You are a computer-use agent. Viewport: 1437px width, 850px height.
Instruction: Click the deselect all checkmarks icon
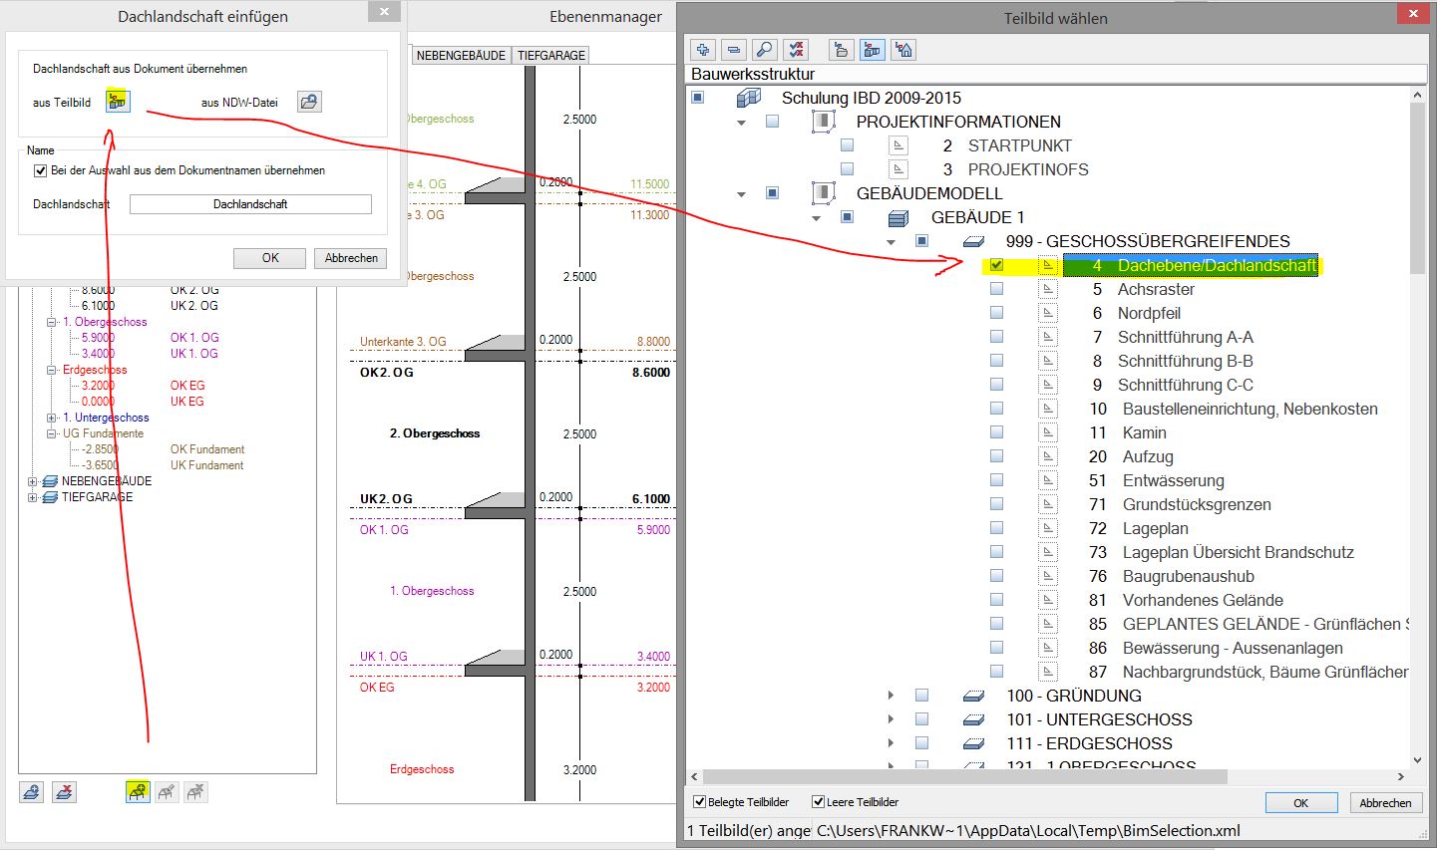(796, 50)
